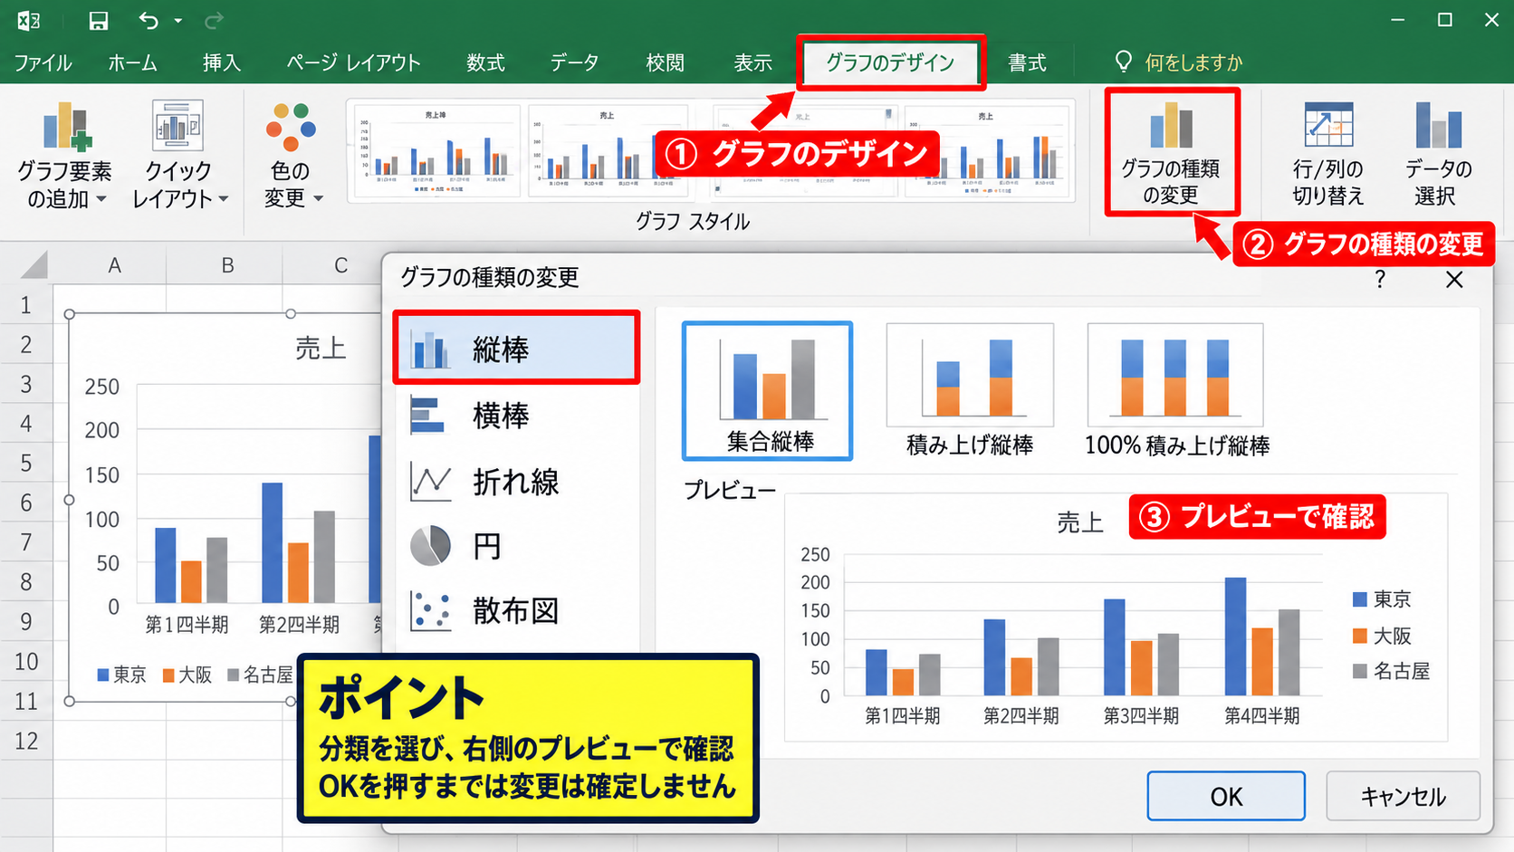Click 行/列の切り替え icon
The image size is (1514, 852).
tap(1327, 125)
